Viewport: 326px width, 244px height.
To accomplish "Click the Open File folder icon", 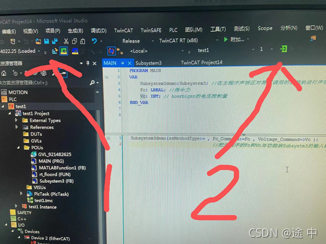I will tap(38, 41).
